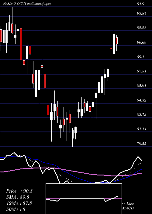Viewport: 152px width, 214px height.
Task: Select the 87.51 price axis label
Action: (142, 71)
